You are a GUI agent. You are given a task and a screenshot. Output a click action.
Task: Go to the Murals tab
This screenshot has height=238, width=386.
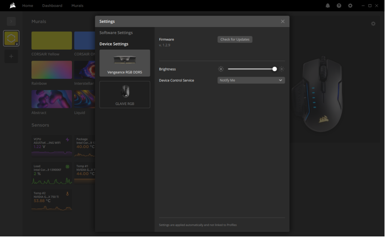pos(78,6)
